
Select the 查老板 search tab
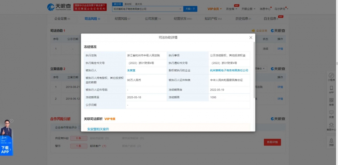point(128,4)
